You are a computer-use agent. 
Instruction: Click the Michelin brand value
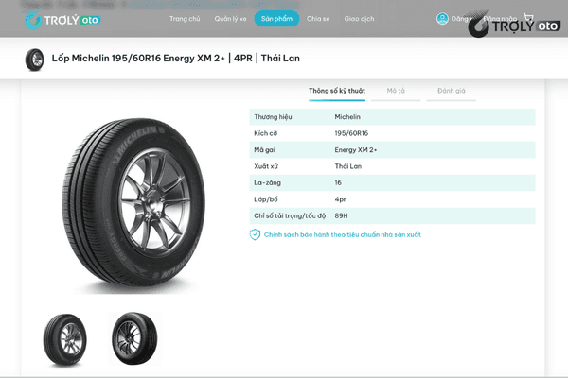tap(347, 117)
